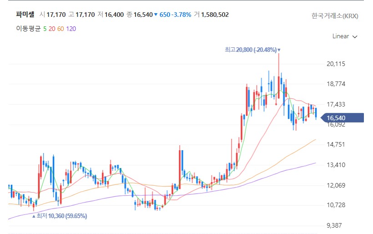The image size is (373, 234).
Task: Click the blue down-triangle price change icon
Action: tap(156, 15)
